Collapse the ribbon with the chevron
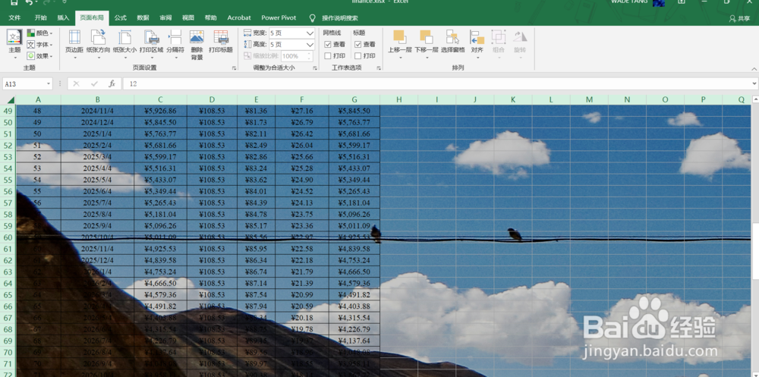Image resolution: width=759 pixels, height=377 pixels. pos(754,69)
